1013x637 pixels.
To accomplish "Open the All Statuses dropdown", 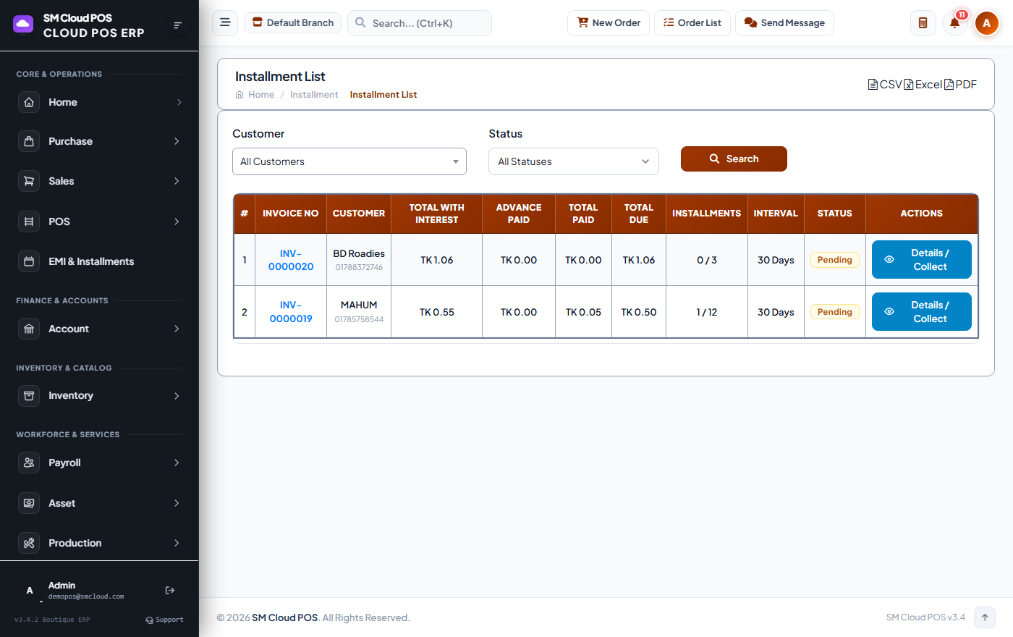I will (x=574, y=161).
